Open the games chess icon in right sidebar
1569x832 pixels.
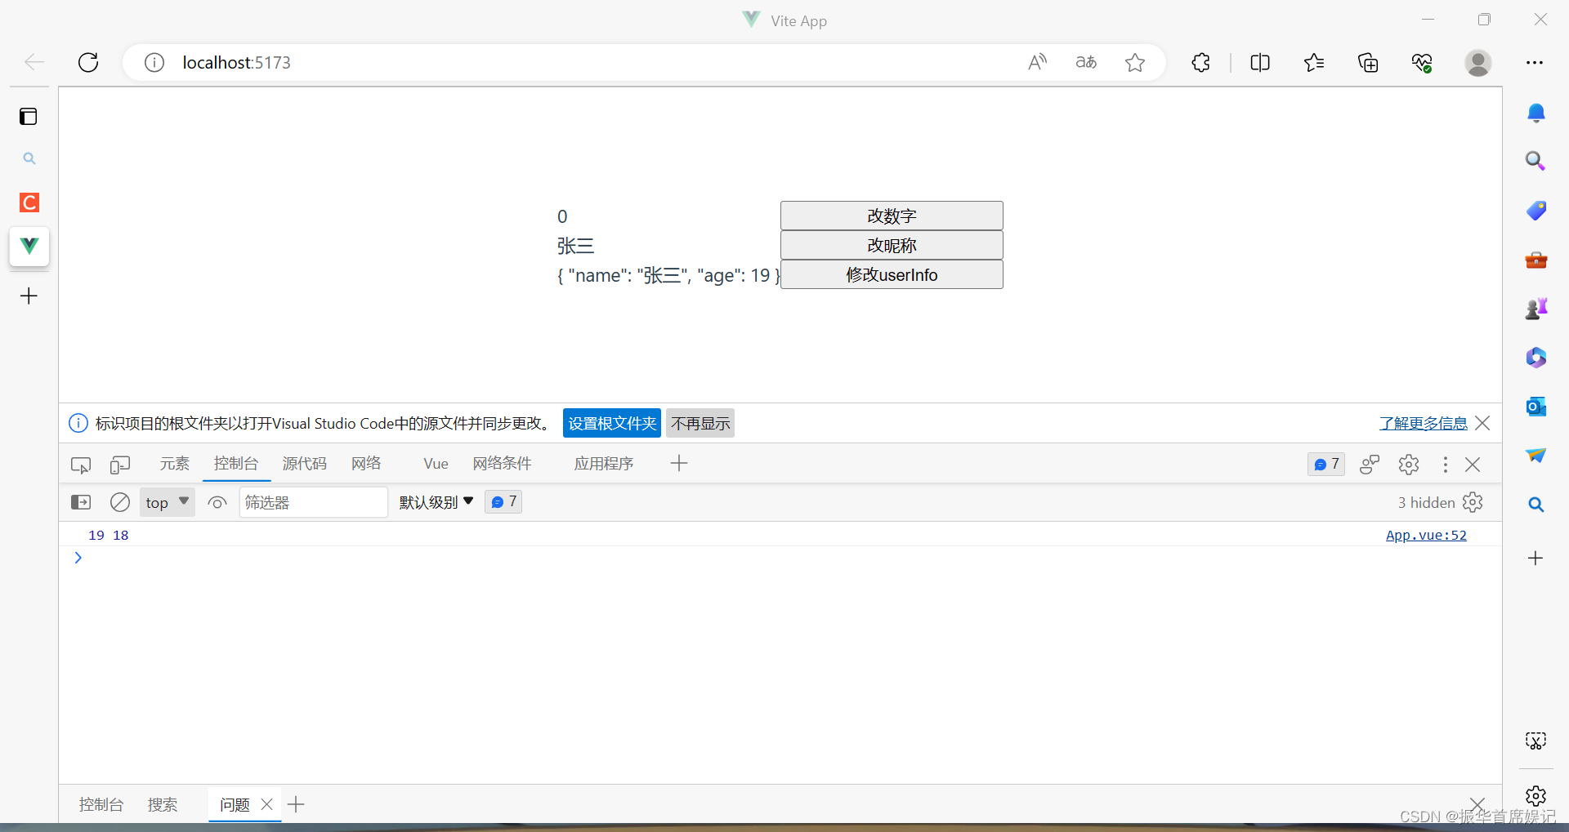click(x=1535, y=309)
